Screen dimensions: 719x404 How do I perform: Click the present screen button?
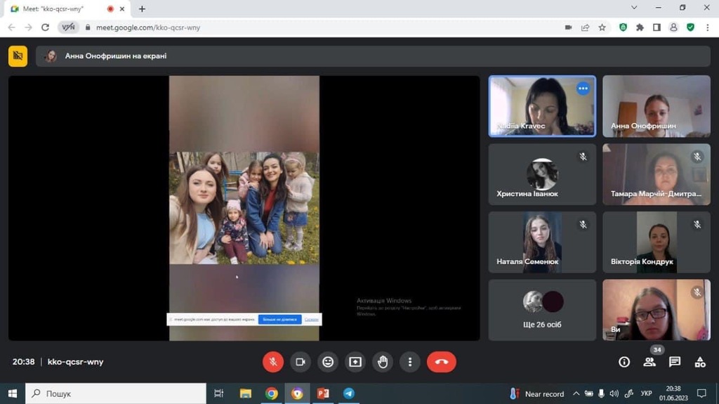[x=355, y=362]
